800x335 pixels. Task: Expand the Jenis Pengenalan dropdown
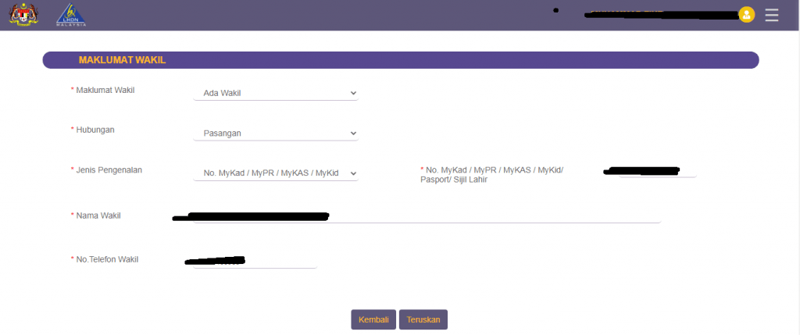coord(275,173)
